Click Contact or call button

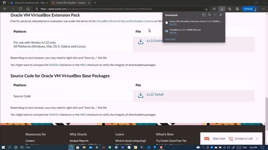tap(241, 139)
